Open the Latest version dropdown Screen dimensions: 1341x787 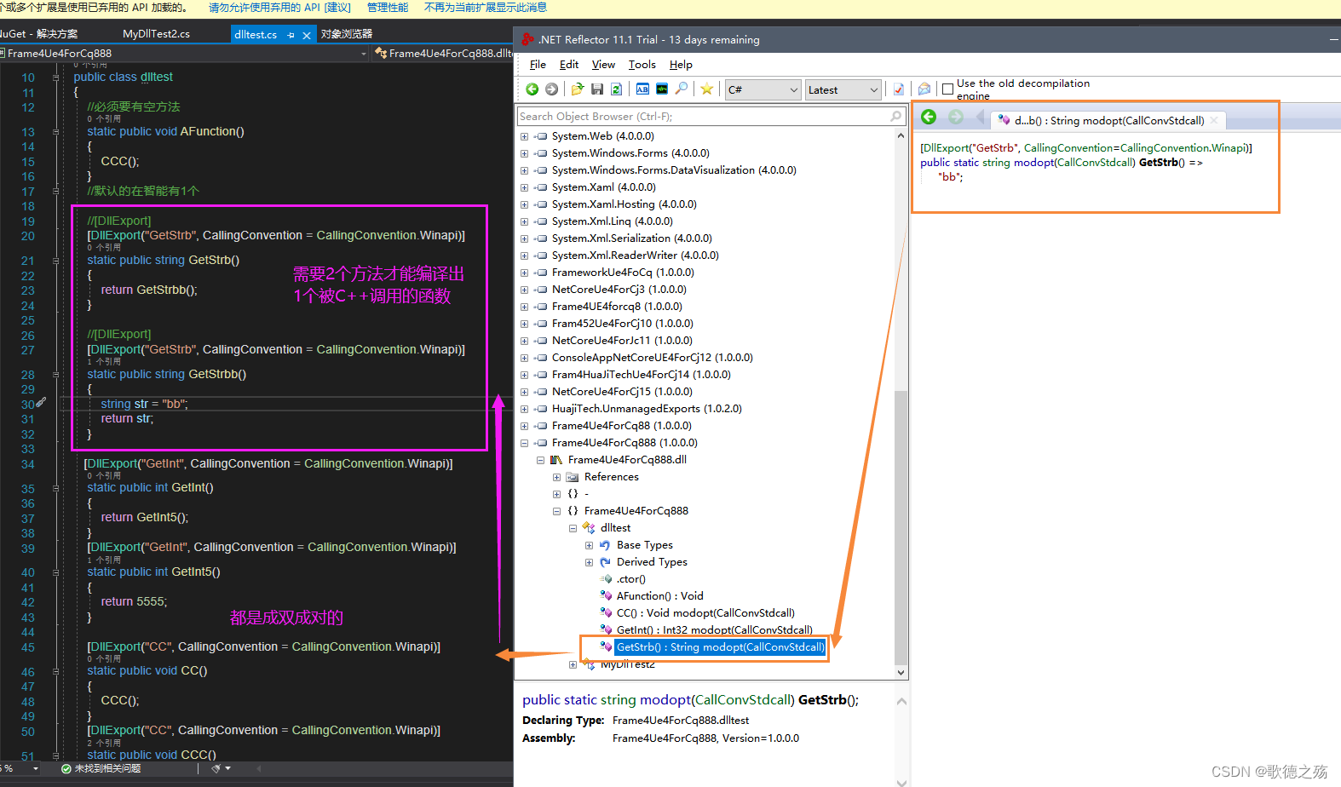coord(843,89)
